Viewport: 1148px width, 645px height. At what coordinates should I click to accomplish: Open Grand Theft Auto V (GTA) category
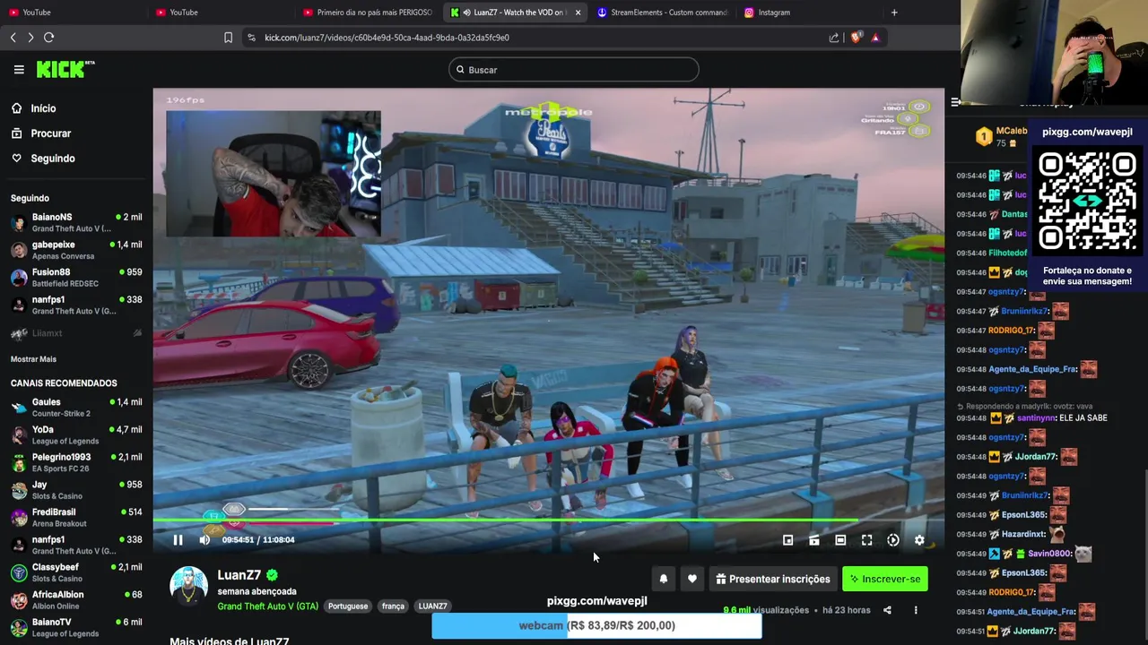(267, 606)
